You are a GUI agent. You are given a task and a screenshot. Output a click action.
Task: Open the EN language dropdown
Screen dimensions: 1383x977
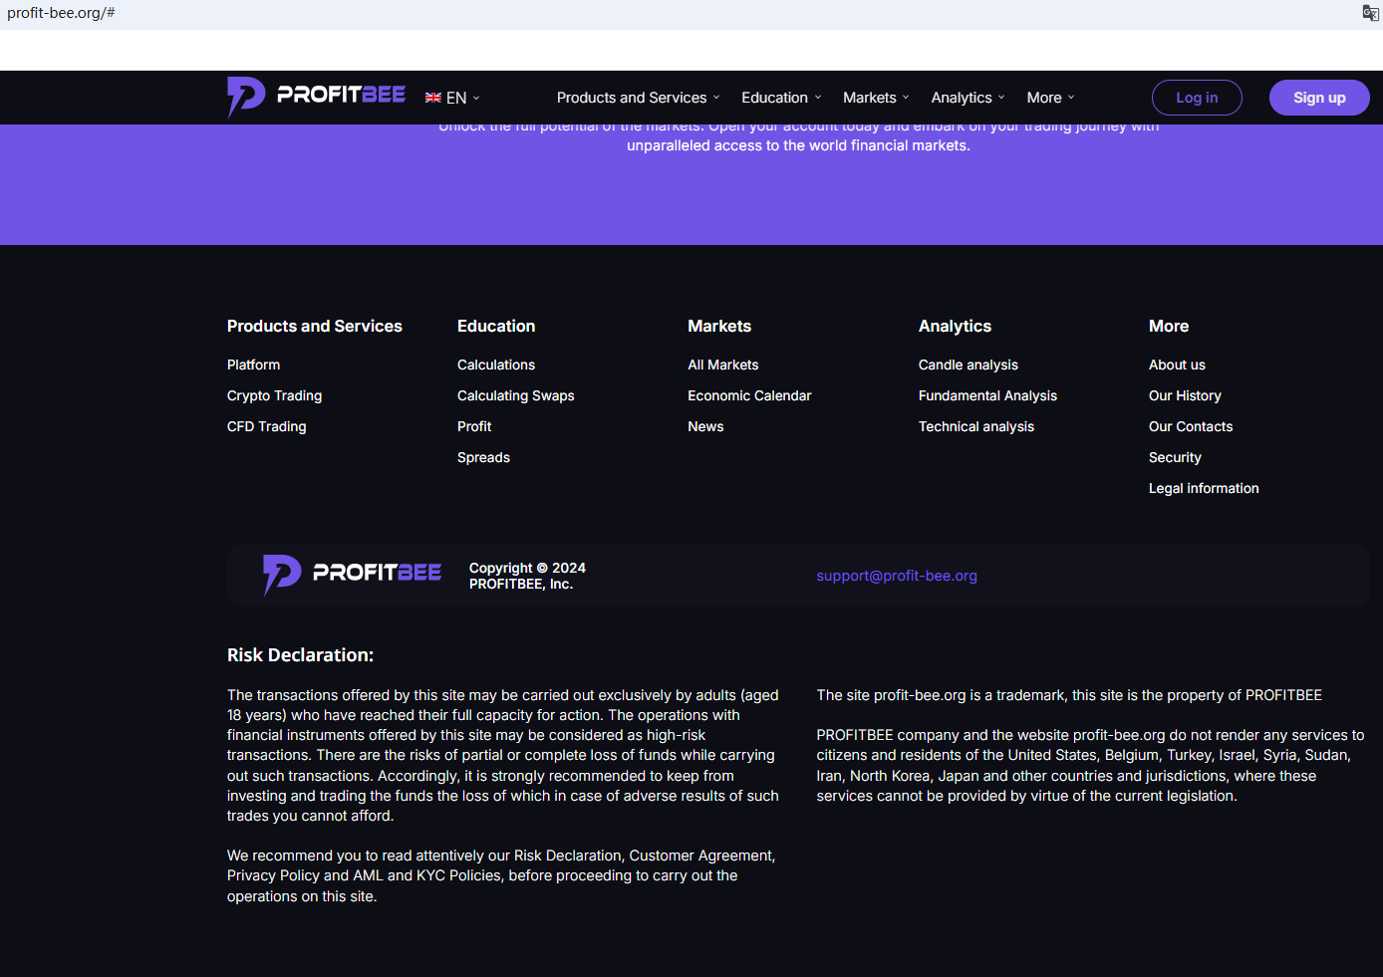[463, 98]
